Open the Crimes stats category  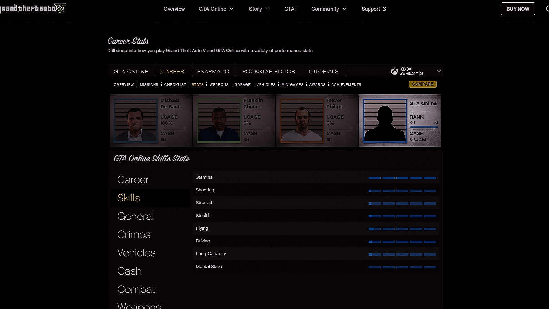(x=134, y=235)
